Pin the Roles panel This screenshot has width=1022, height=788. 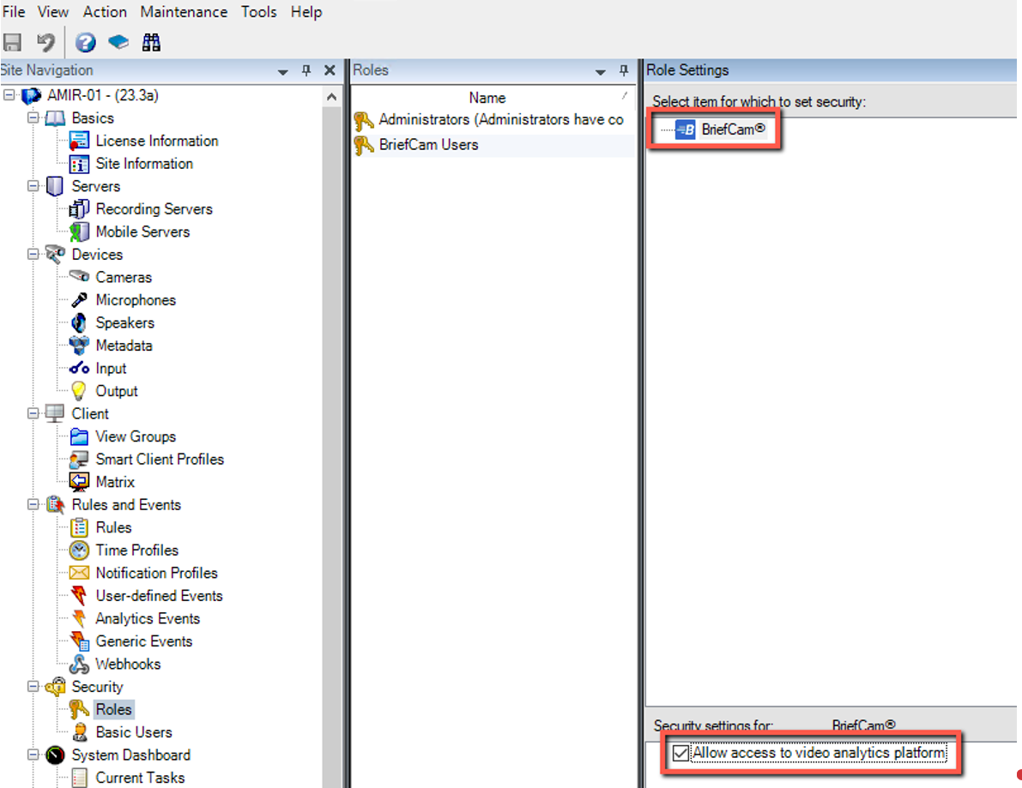pyautogui.click(x=624, y=70)
